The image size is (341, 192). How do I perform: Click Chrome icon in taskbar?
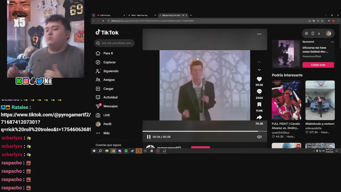coord(113,151)
